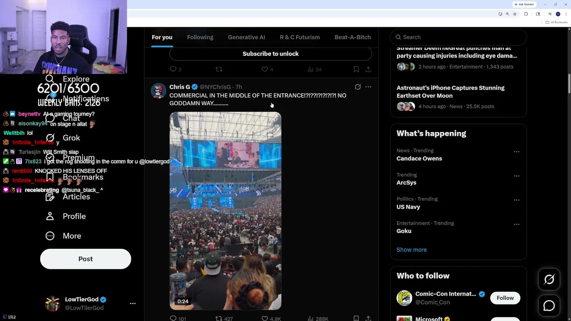This screenshot has width=571, height=321.
Task: Open the All Bookmarks folder
Action: click(556, 22)
